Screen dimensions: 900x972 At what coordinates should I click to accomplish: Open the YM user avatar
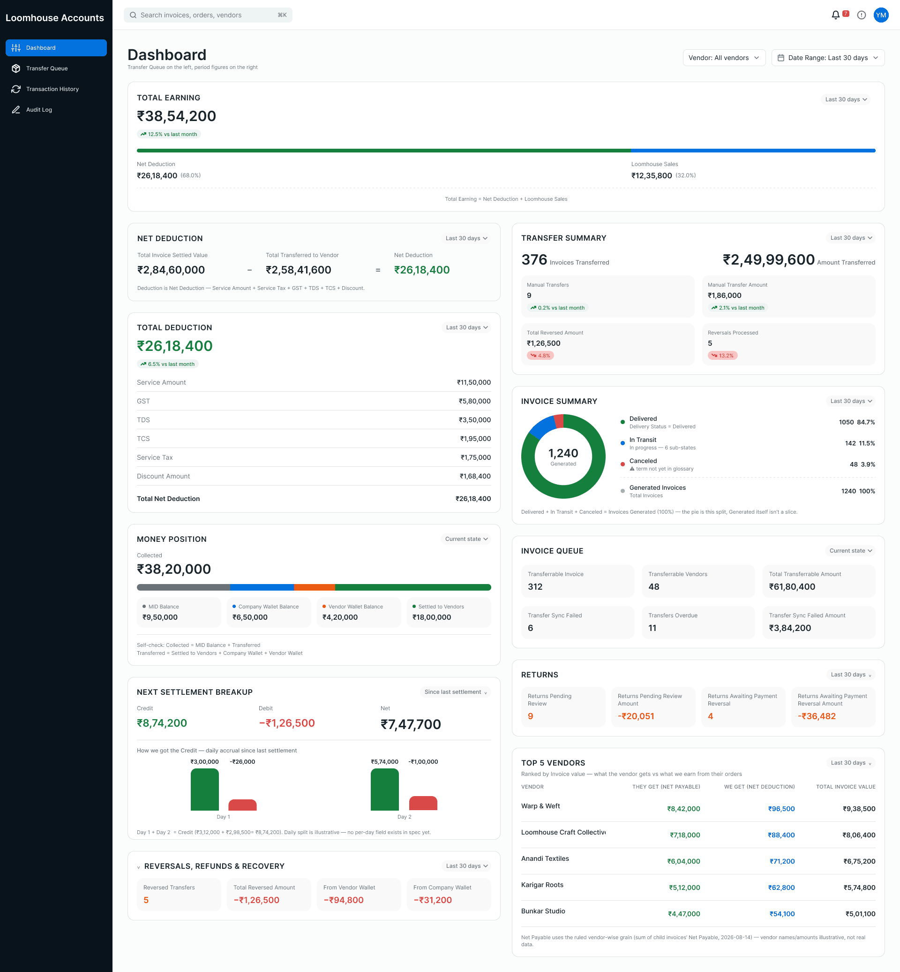point(880,15)
